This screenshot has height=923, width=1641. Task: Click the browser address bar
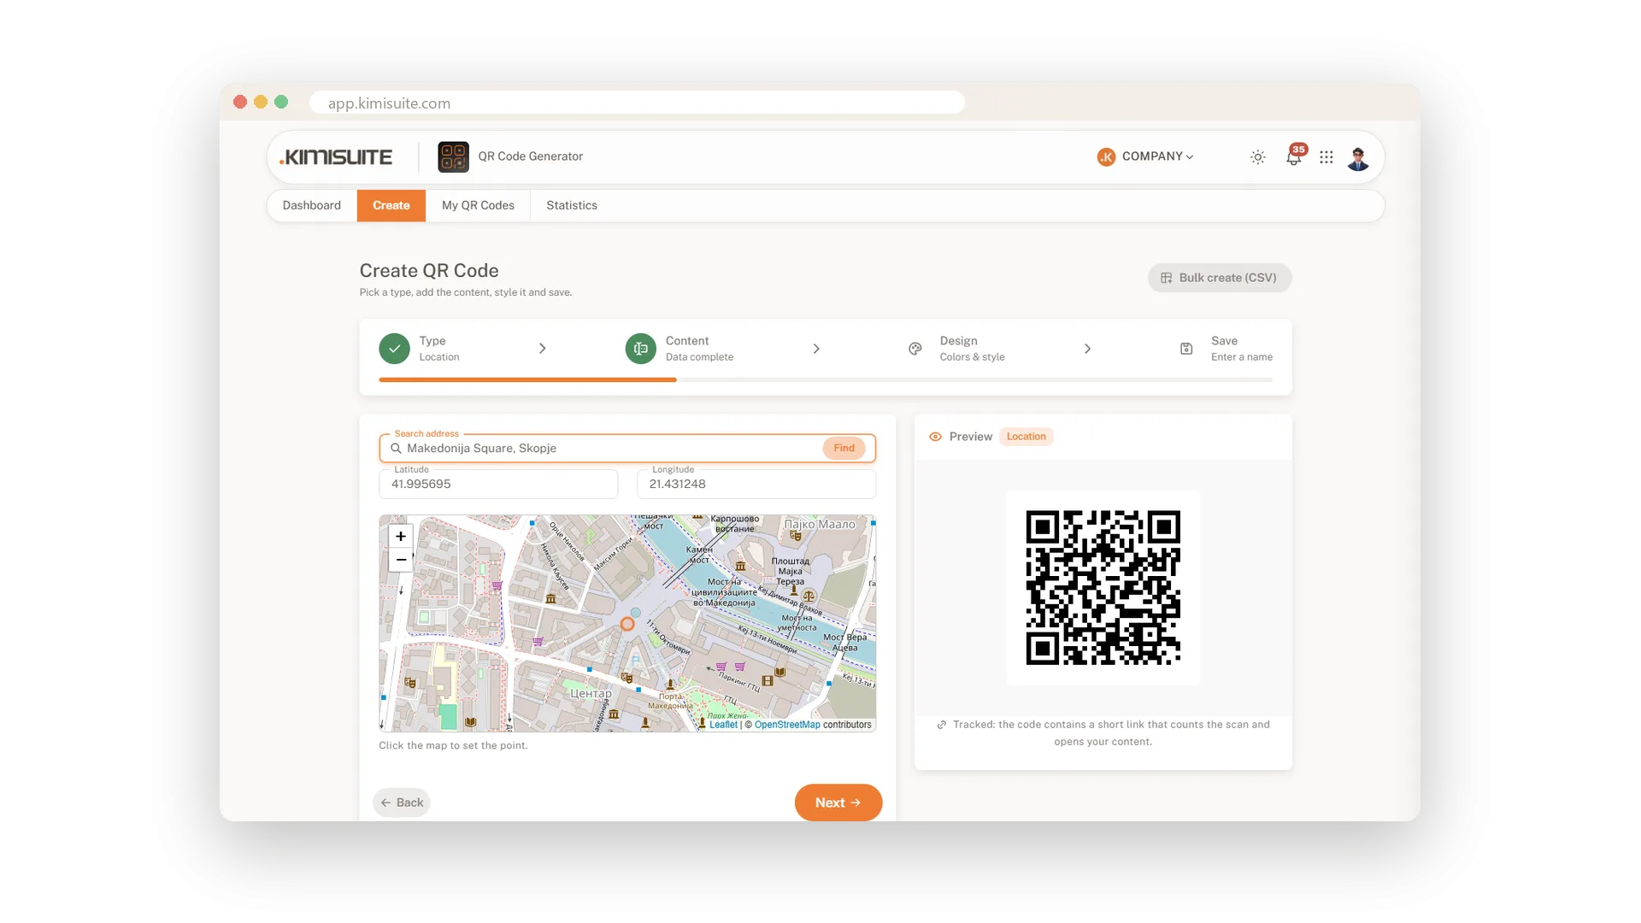click(637, 103)
